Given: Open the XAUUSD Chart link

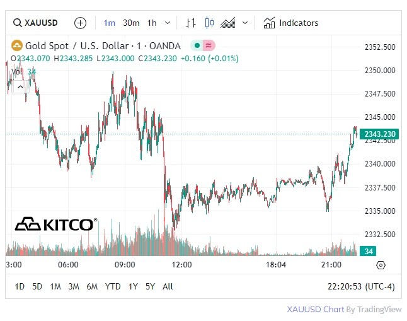Looking at the screenshot, I should [x=316, y=309].
